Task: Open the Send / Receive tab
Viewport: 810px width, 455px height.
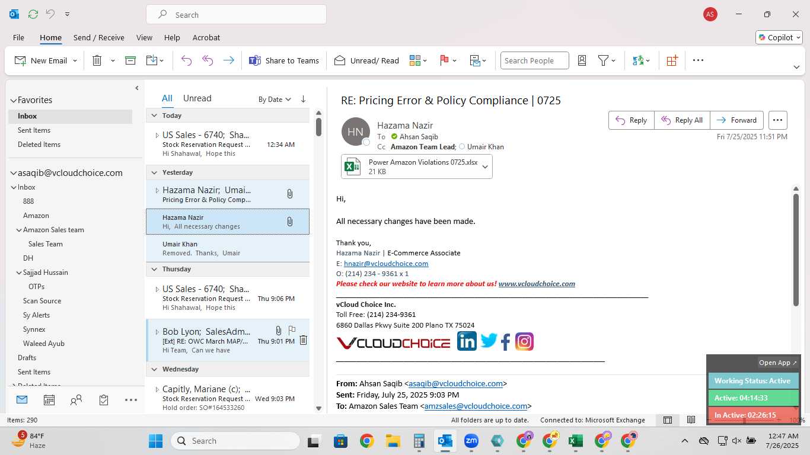Action: point(99,37)
